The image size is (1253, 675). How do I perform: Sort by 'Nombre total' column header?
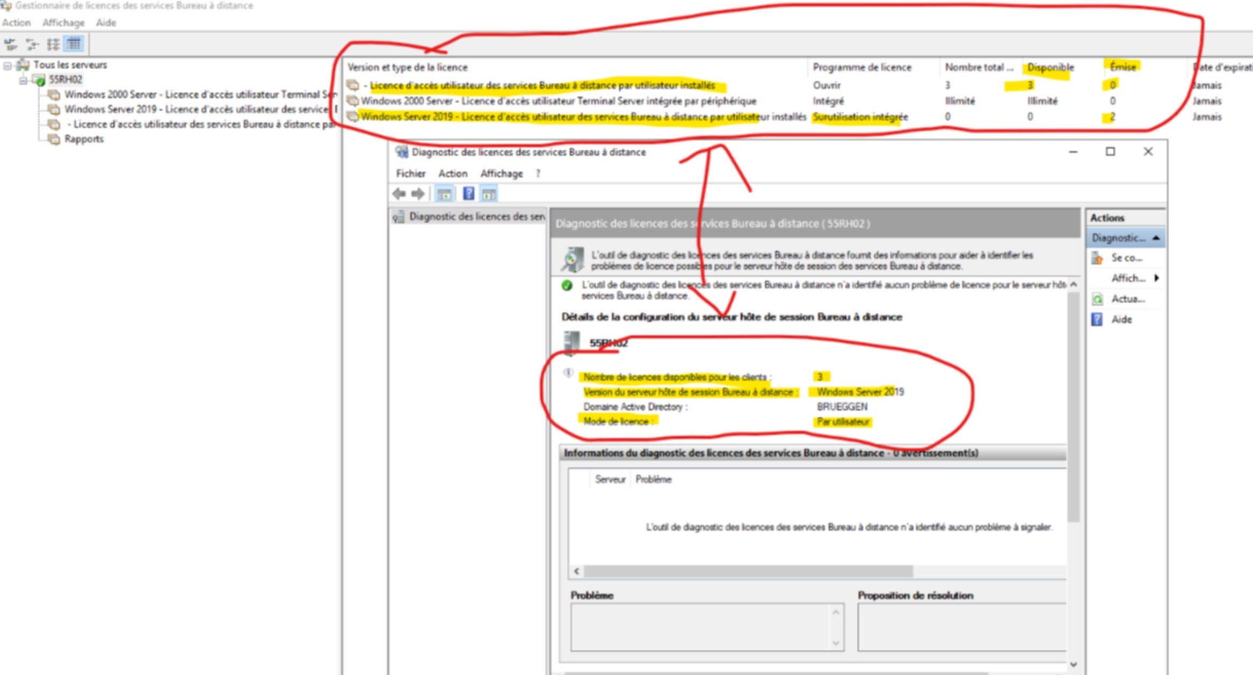[980, 67]
